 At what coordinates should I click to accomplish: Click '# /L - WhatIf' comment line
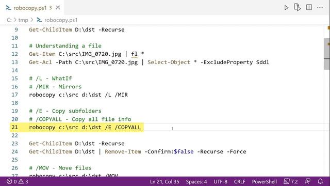[x=51, y=79]
